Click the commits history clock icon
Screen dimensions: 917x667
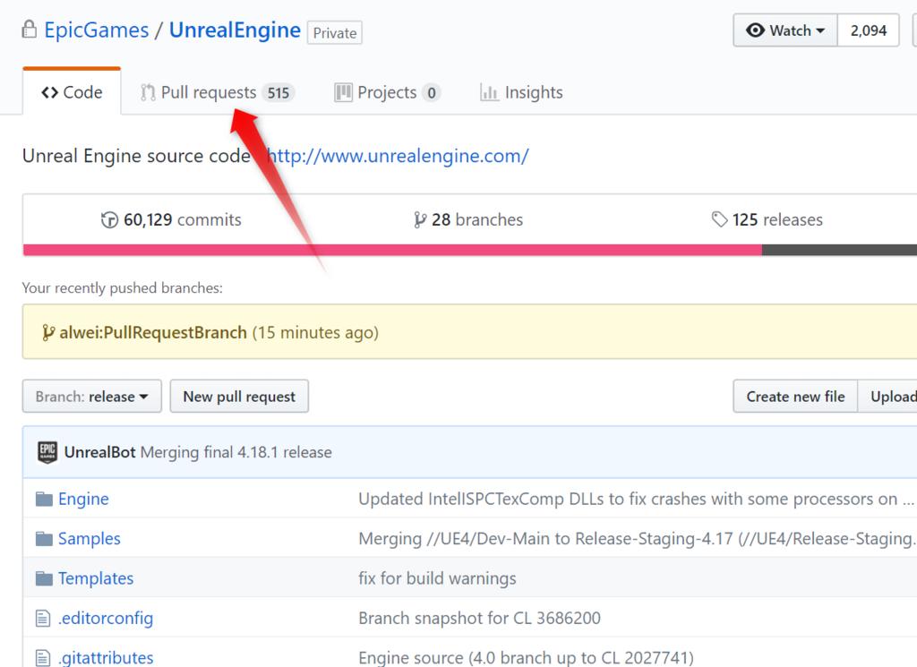tap(109, 220)
